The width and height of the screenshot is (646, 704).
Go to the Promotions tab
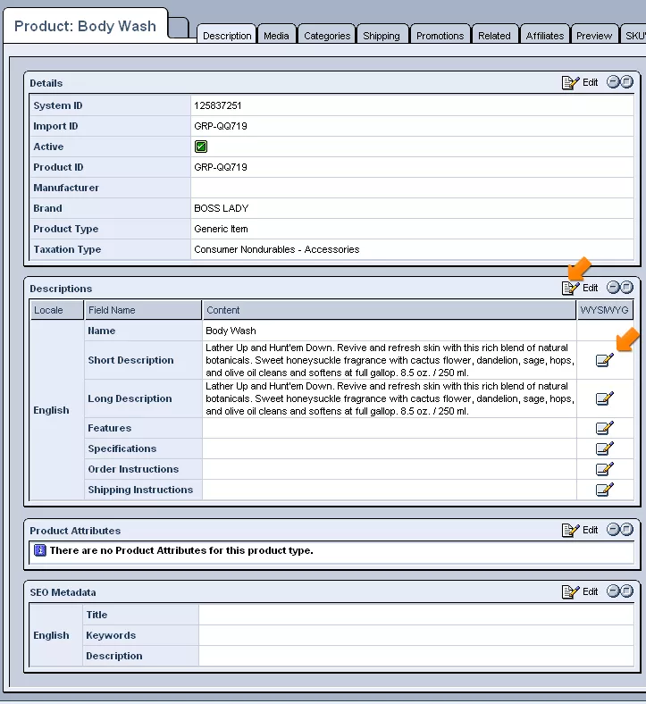point(440,36)
